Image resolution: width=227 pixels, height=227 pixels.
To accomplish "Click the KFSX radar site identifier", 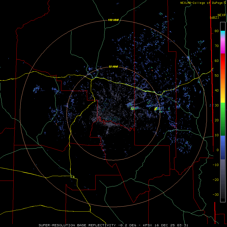I will click(148, 225).
